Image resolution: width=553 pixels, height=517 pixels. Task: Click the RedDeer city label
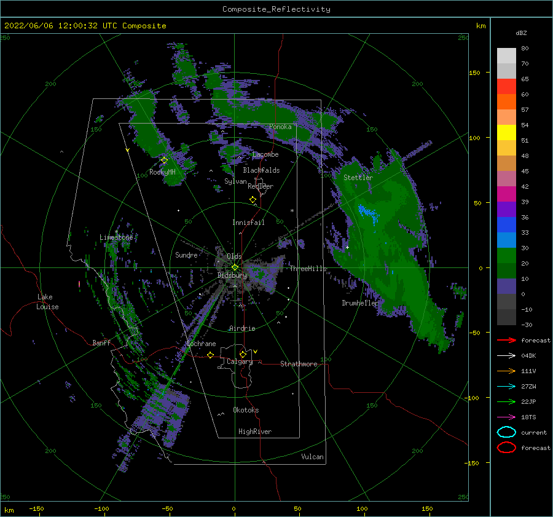click(261, 186)
